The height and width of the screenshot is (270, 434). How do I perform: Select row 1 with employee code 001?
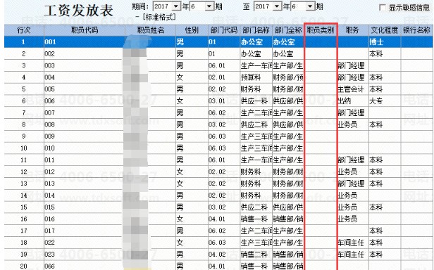point(218,41)
